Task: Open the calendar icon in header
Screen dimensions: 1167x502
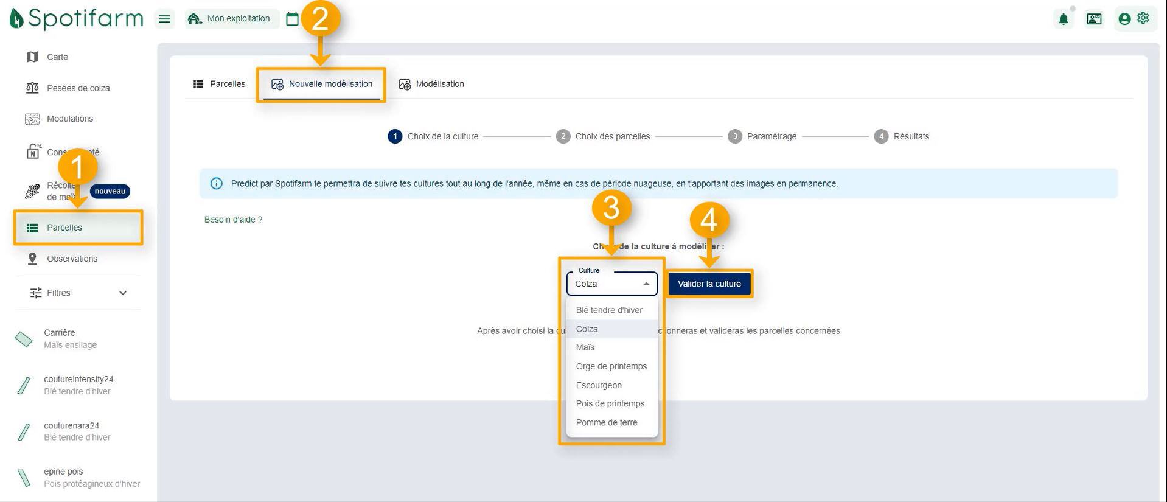Action: pyautogui.click(x=292, y=19)
